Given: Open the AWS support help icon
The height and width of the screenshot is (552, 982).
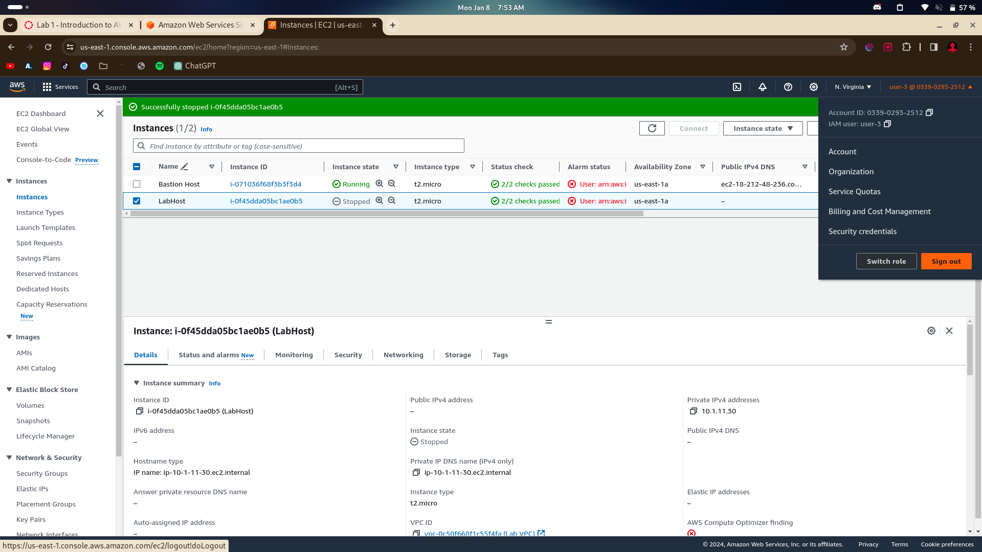Looking at the screenshot, I should 788,87.
